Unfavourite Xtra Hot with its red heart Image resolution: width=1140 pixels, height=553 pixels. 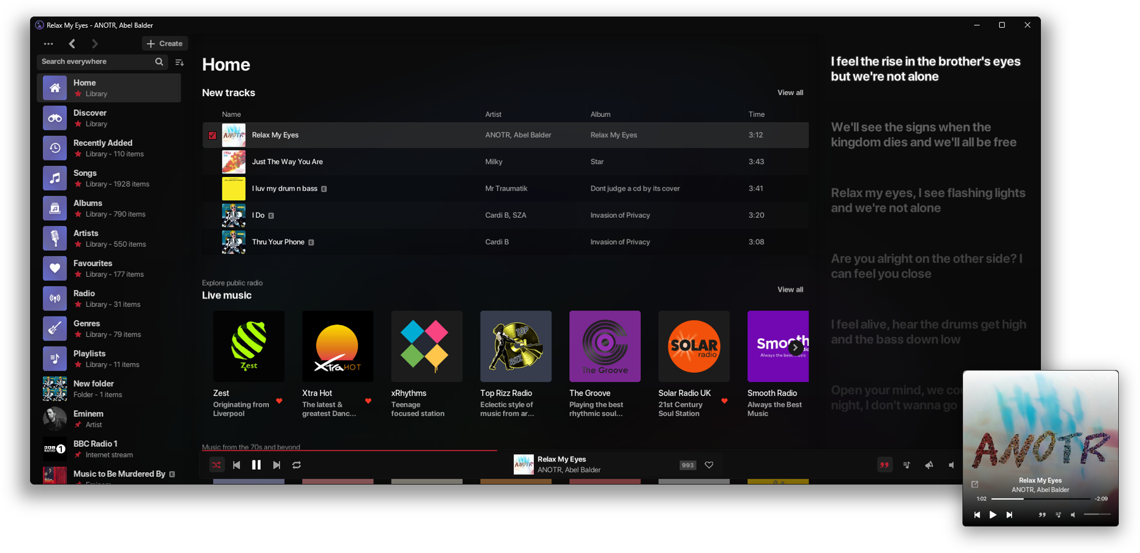coord(369,401)
